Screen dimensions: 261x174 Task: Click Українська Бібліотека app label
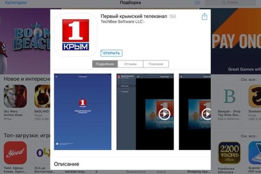click(226, 170)
